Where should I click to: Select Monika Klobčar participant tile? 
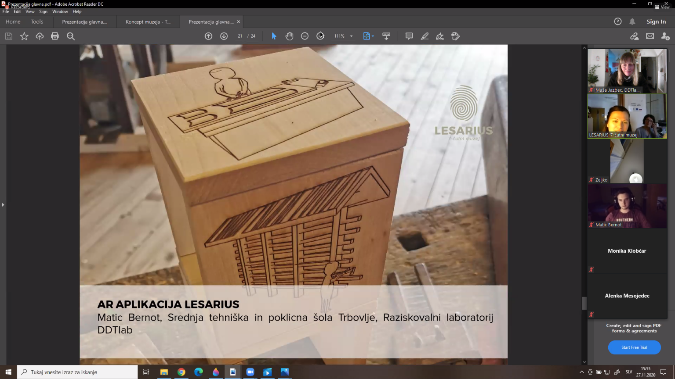click(x=627, y=251)
